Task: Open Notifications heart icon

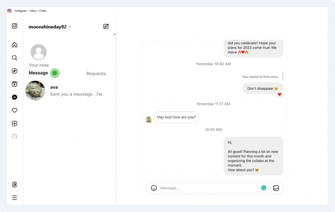Action: tap(14, 110)
